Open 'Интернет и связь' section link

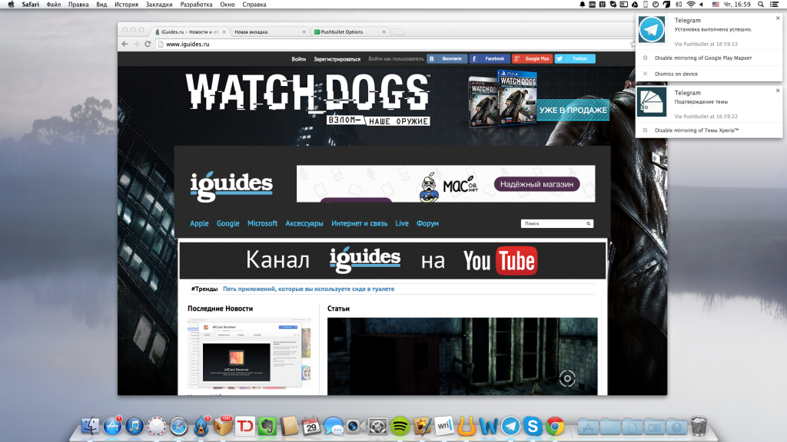360,223
